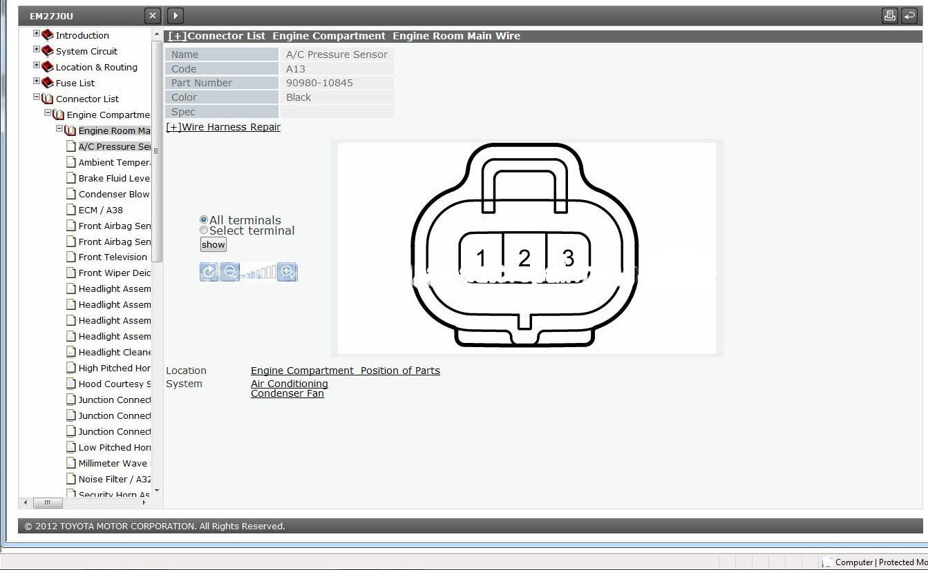Collapse the Connector List tree node
Screen dimensions: 928x570
[x=37, y=97]
